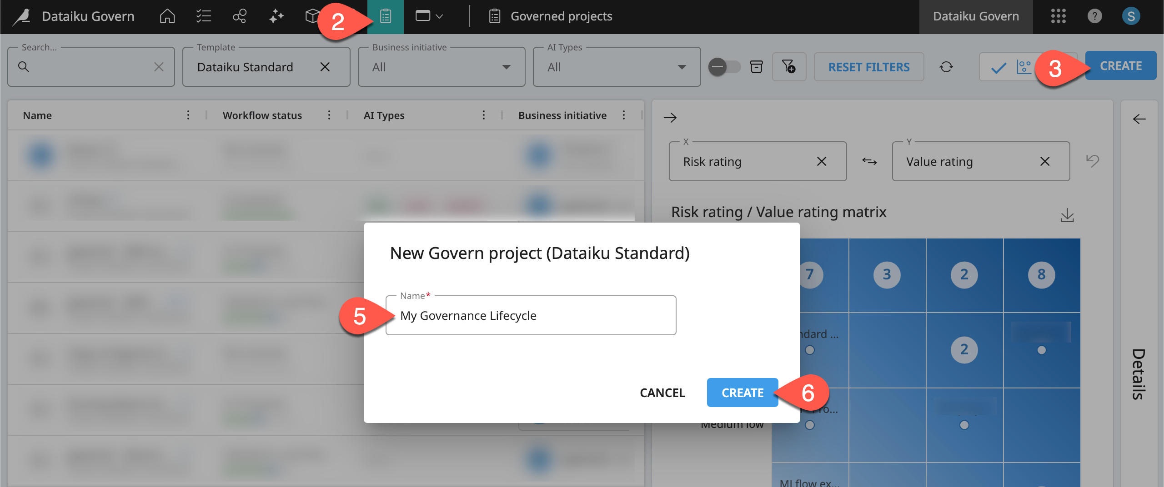The image size is (1164, 487).
Task: Switch to scatter plot view toggle
Action: [x=1024, y=68]
